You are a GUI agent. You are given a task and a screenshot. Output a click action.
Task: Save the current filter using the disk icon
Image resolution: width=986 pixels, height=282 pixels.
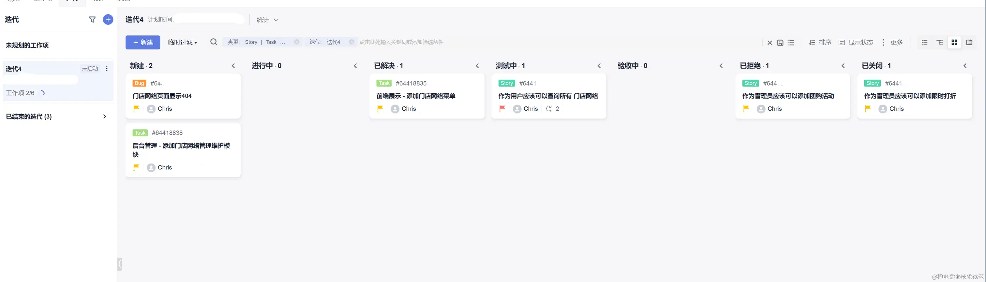tap(780, 43)
